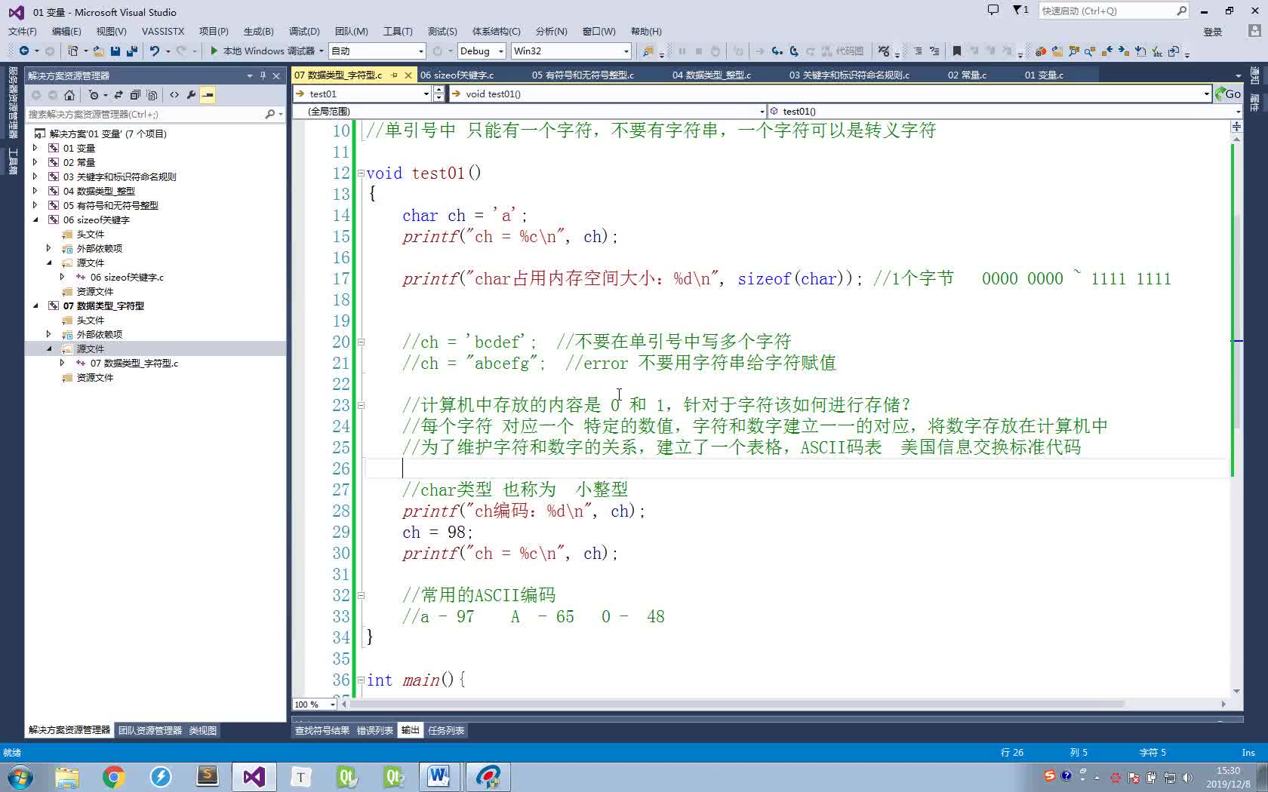
Task: Switch to the 类视图 class view tab
Action: pyautogui.click(x=202, y=730)
